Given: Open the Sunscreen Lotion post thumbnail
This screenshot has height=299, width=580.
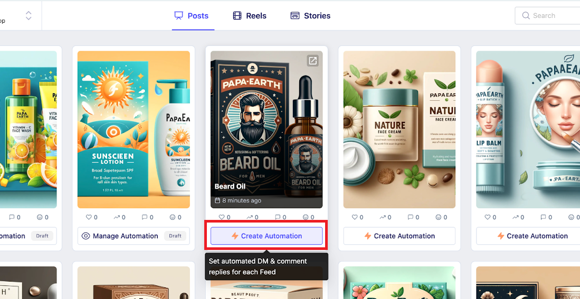Looking at the screenshot, I should [134, 129].
